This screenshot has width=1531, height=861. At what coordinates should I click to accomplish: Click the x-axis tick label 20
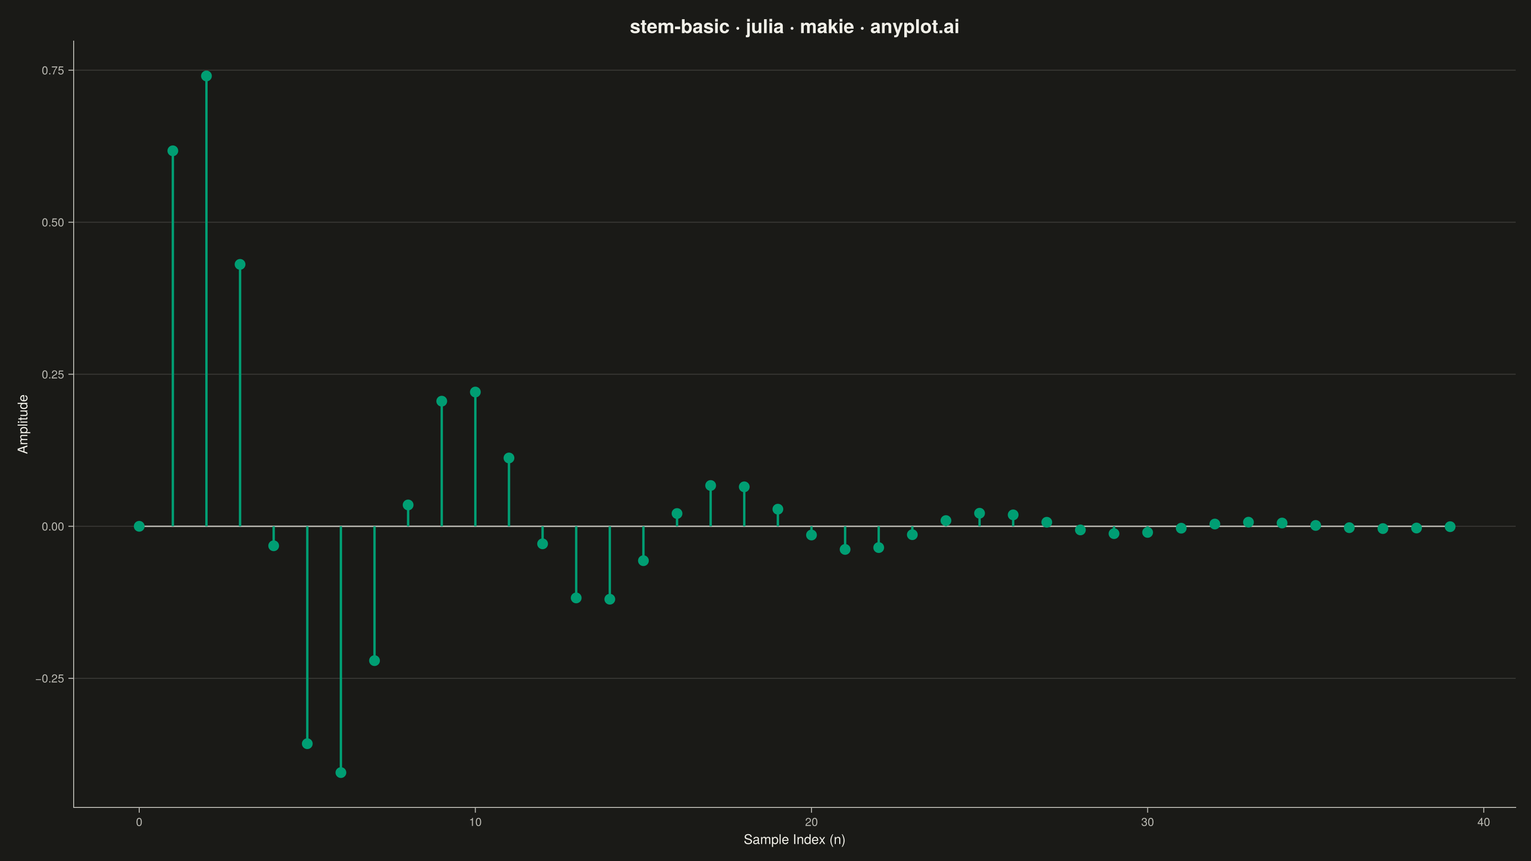(811, 822)
